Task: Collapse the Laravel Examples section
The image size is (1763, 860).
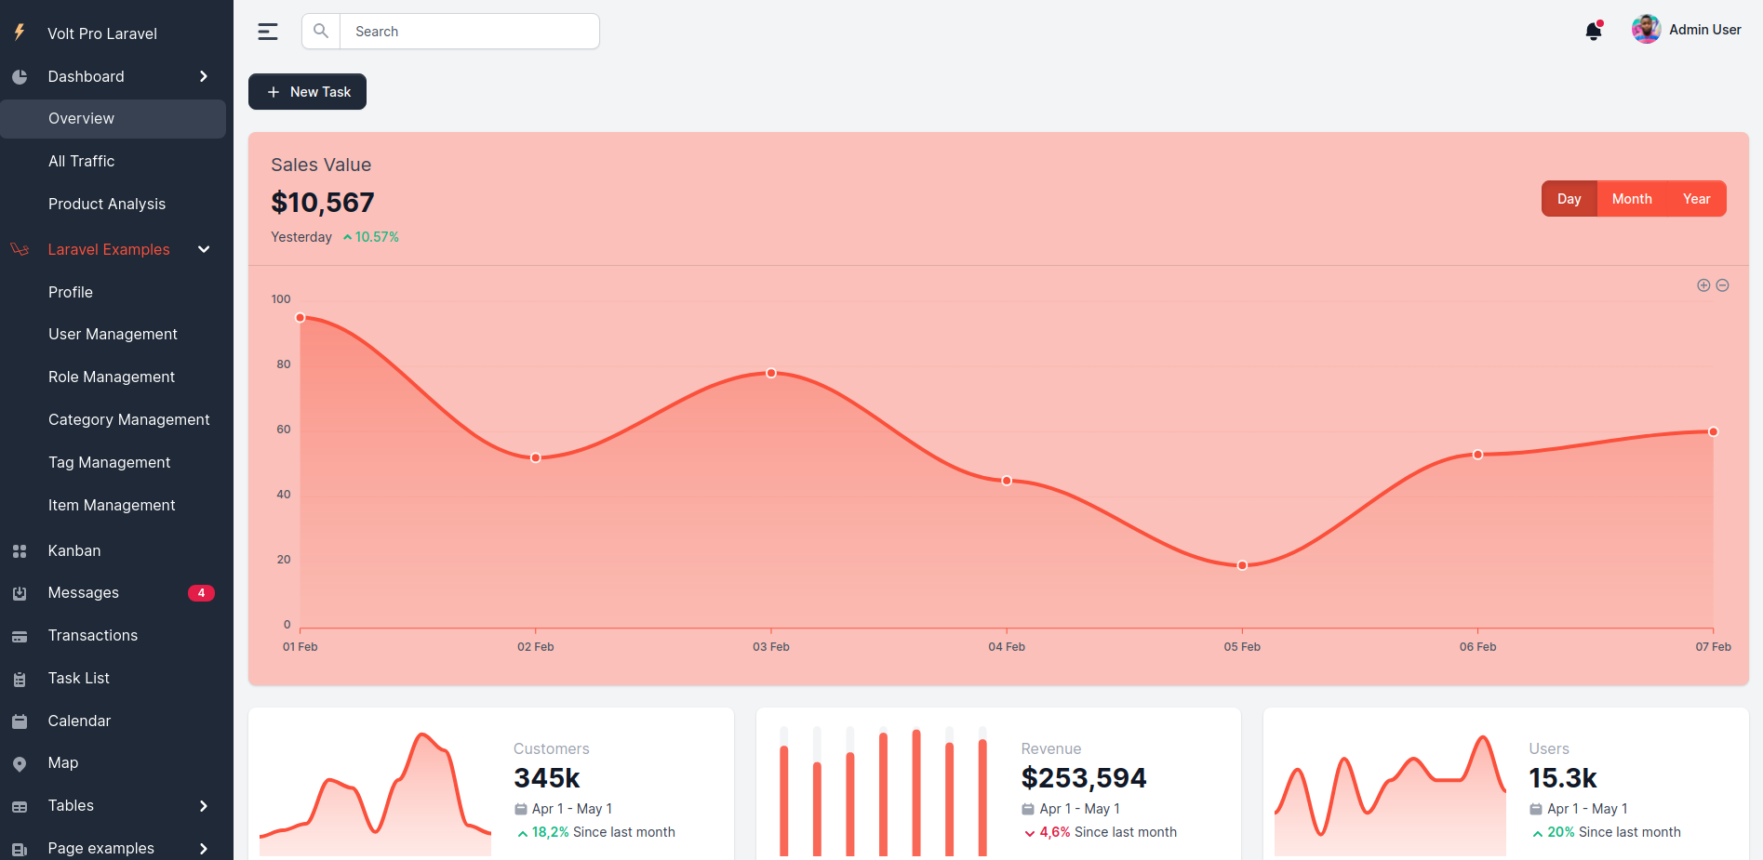Action: 203,249
